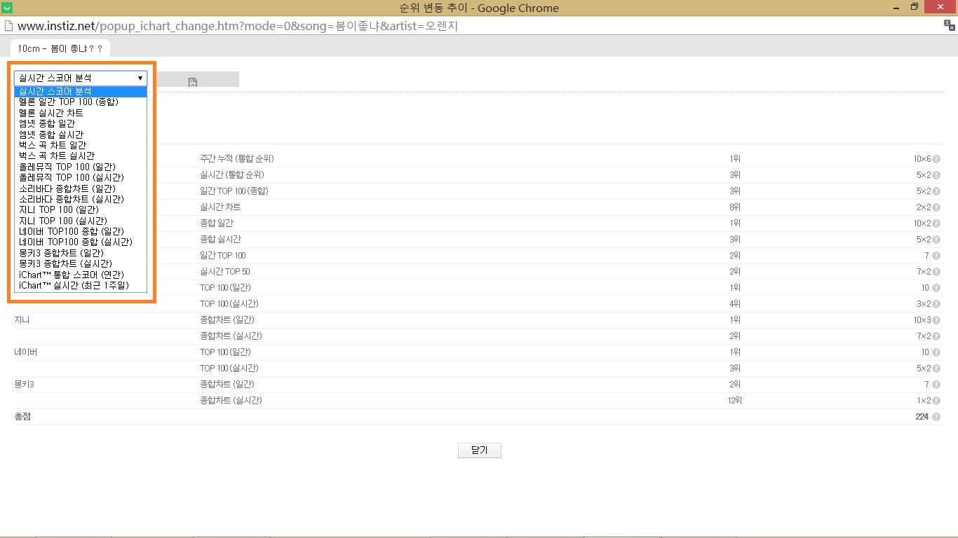Click the 주간 누적 (통합 순위) label
The height and width of the screenshot is (538, 958).
click(x=237, y=159)
